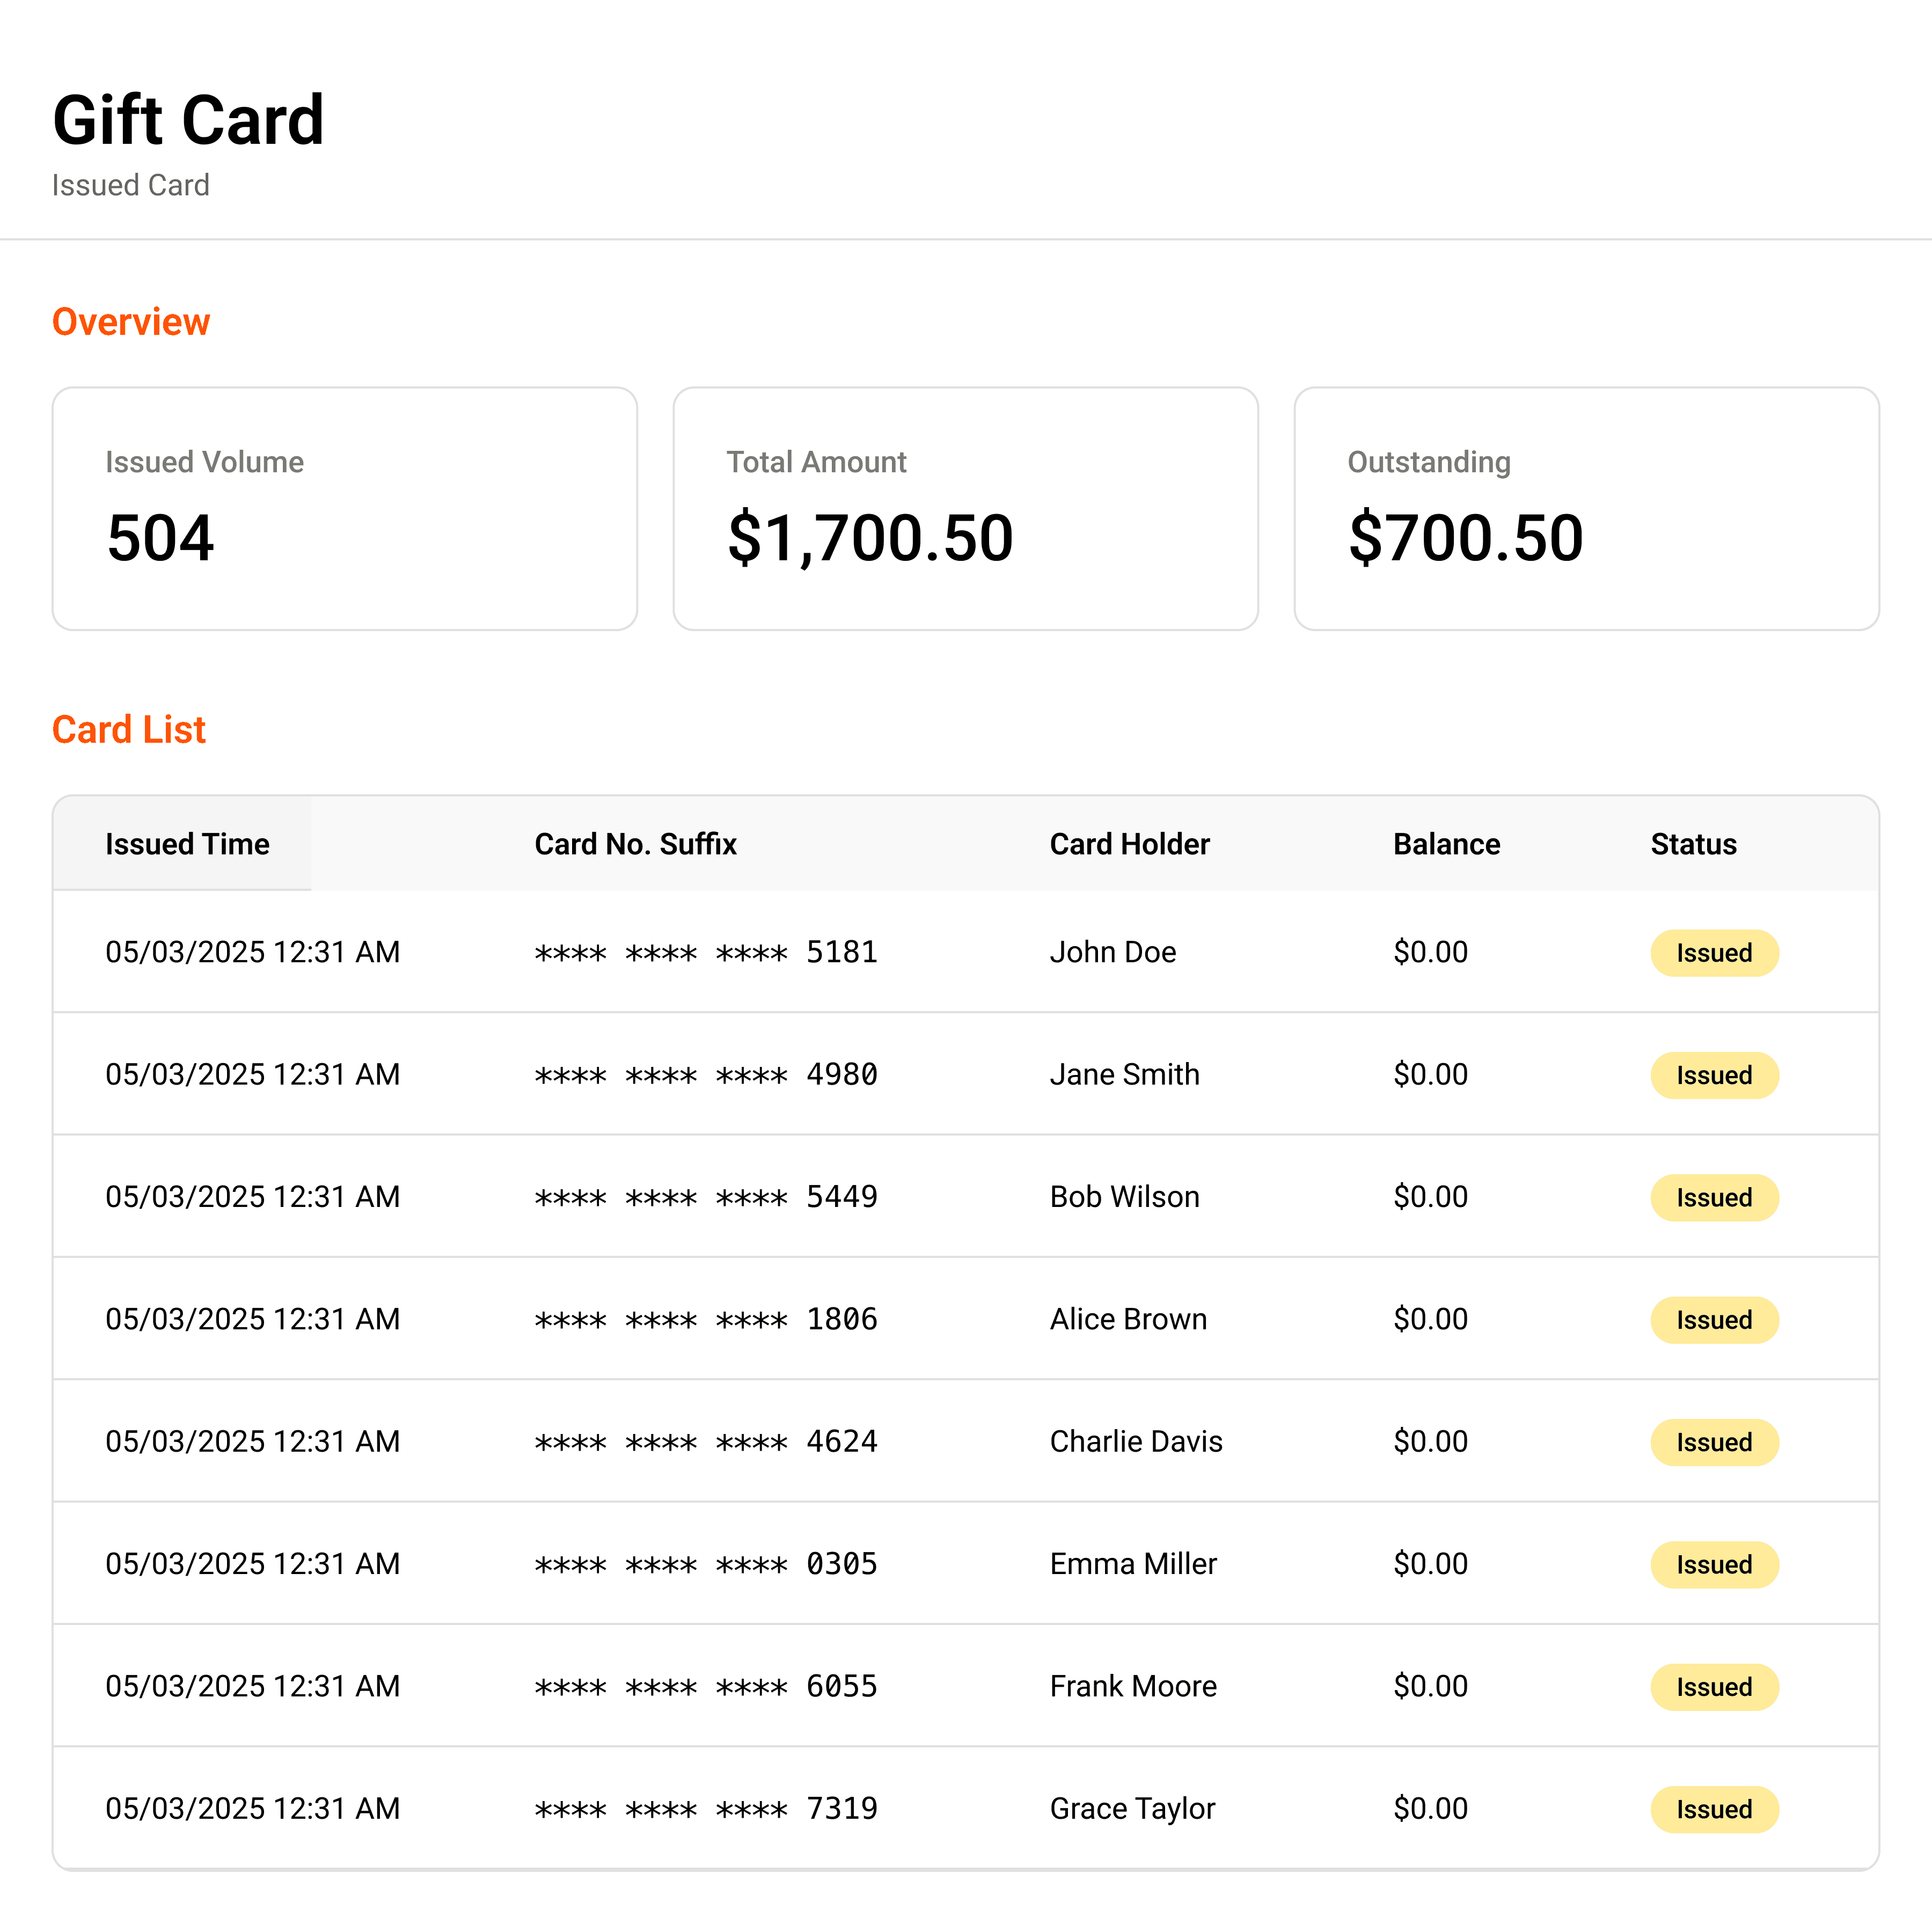Click card number suffix 4624

pyautogui.click(x=841, y=1442)
